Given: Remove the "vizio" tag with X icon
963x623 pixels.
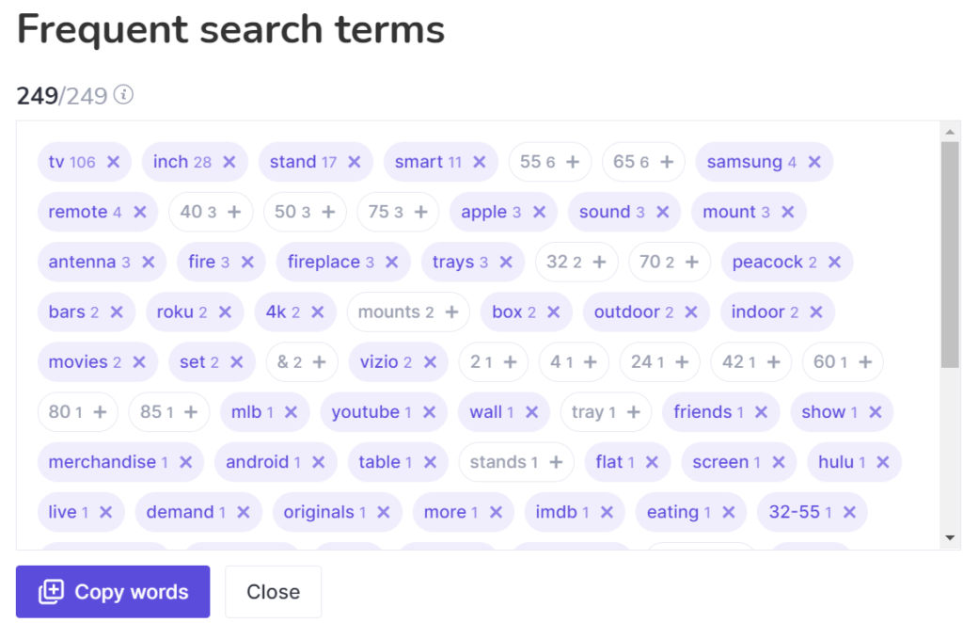Looking at the screenshot, I should click(430, 362).
